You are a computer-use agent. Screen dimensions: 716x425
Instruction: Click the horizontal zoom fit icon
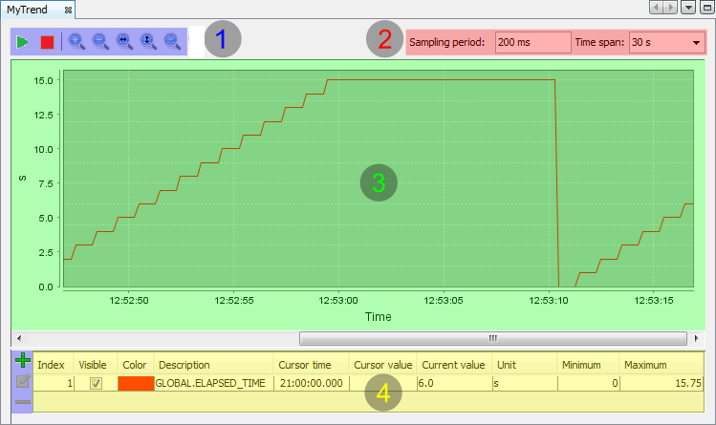coord(124,41)
